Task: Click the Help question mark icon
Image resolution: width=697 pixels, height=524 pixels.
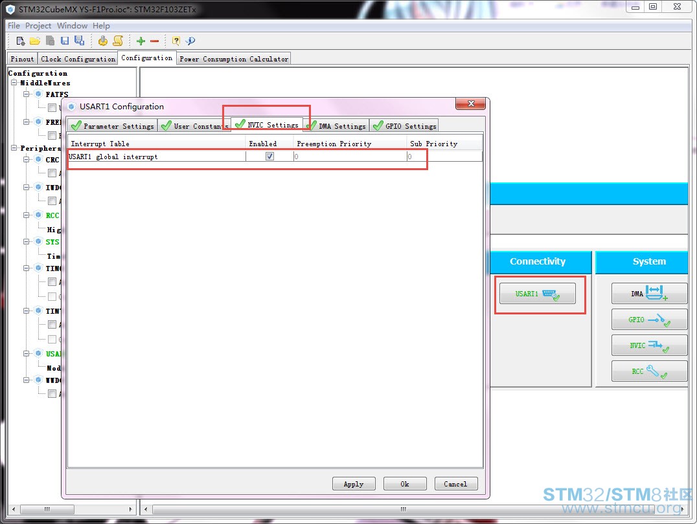Action: coord(176,41)
